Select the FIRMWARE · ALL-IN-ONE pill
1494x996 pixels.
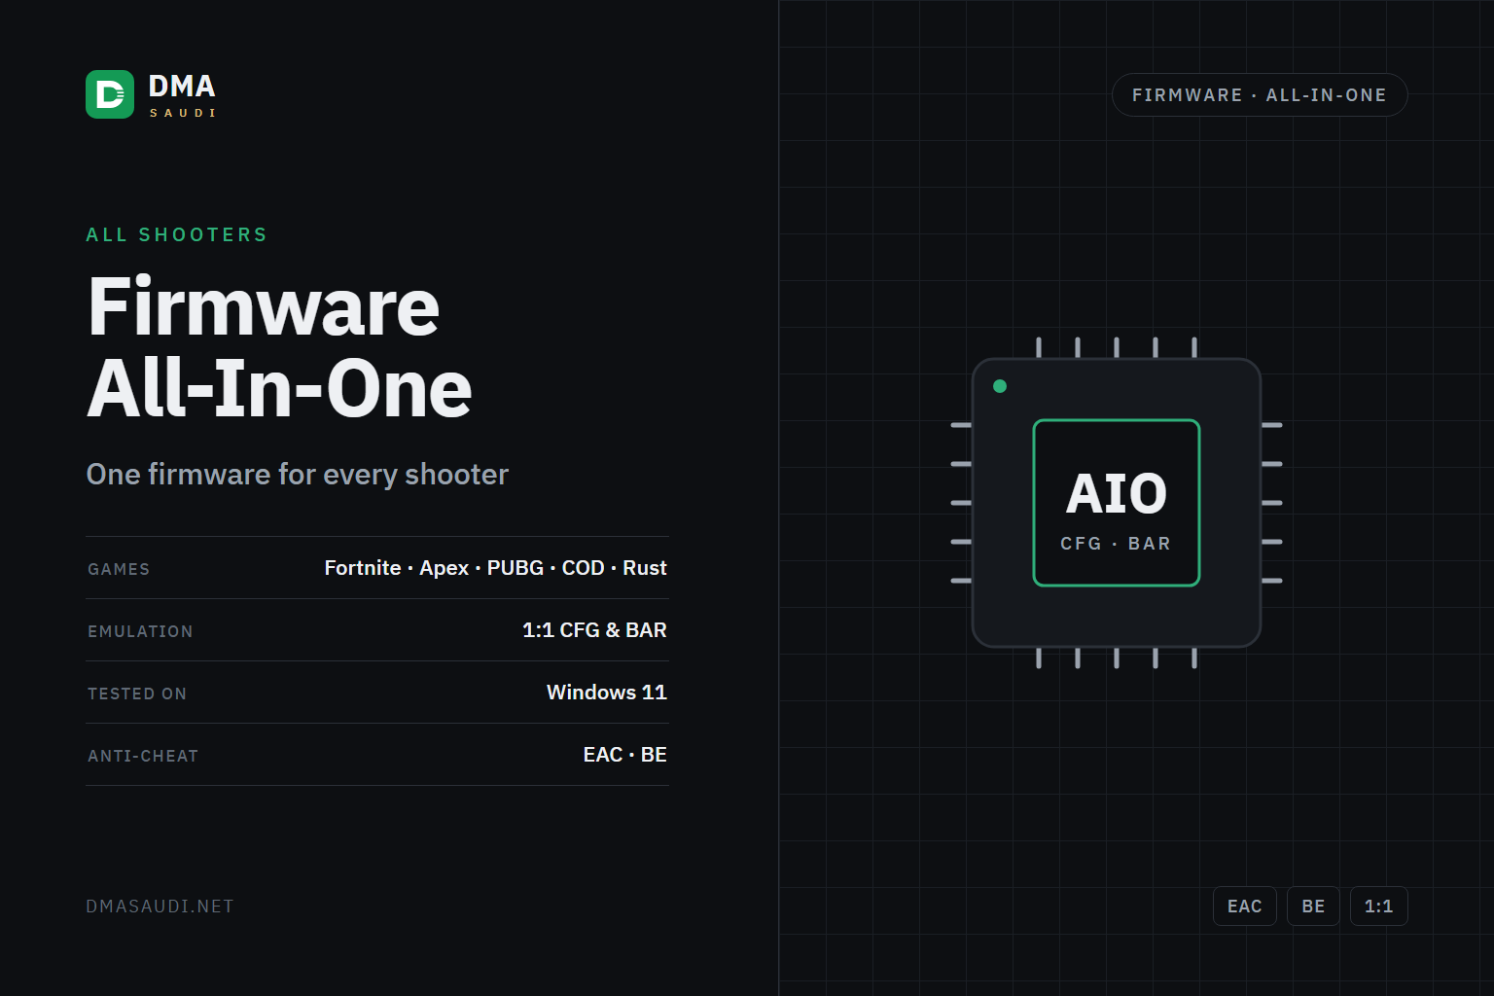(x=1260, y=95)
